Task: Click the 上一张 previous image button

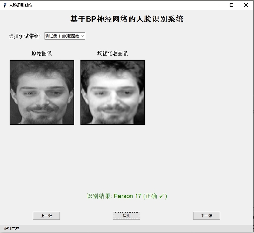Action: [x=46, y=216]
